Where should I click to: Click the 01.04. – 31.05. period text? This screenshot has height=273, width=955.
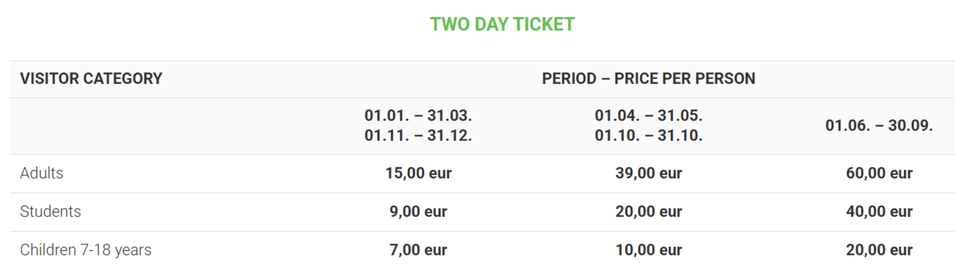click(648, 116)
